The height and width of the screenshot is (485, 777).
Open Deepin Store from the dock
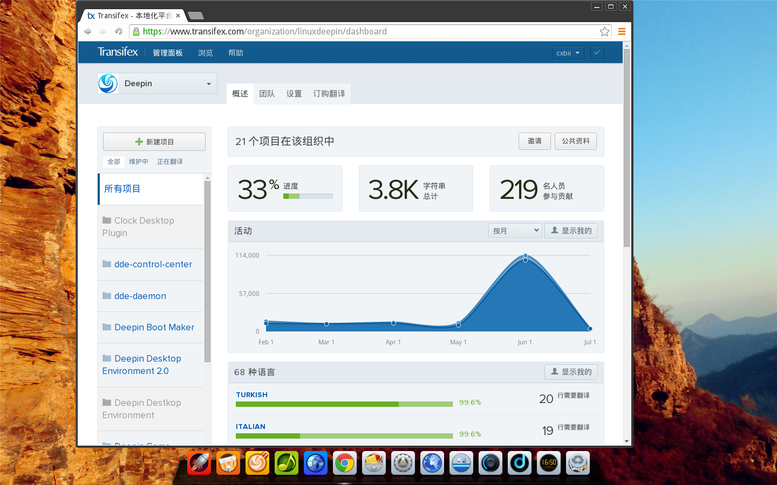(228, 463)
